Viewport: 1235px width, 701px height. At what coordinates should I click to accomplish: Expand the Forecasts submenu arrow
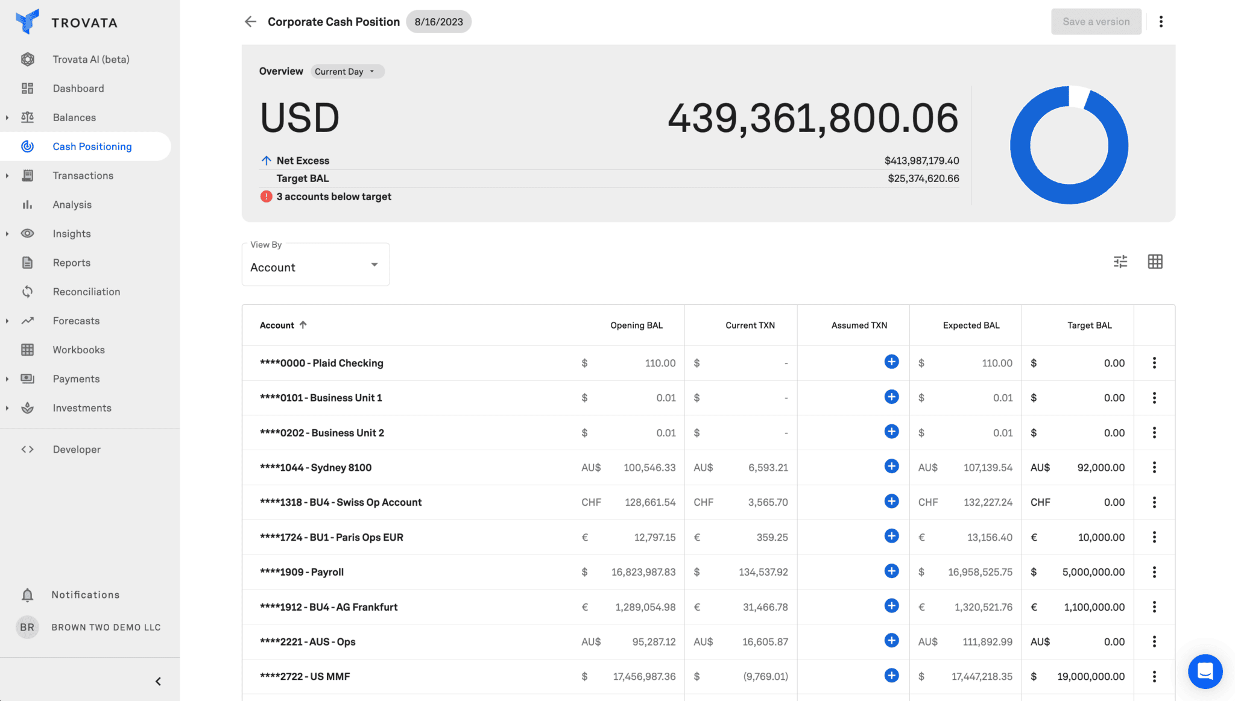tap(7, 321)
